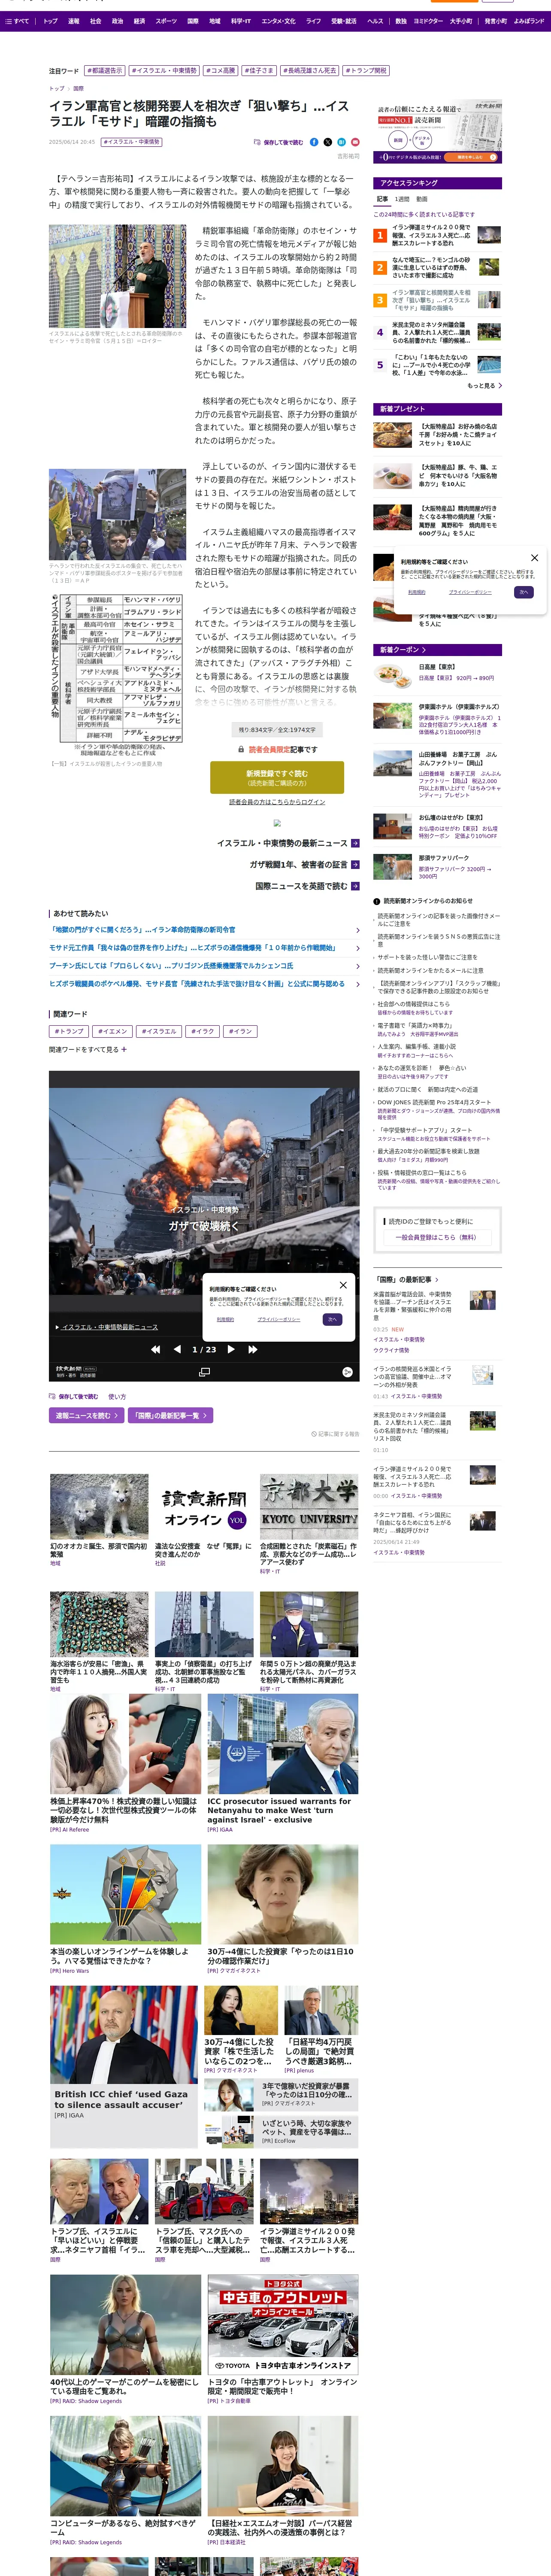Skip to last slide in slideshow
The width and height of the screenshot is (551, 2576).
pos(253,1349)
